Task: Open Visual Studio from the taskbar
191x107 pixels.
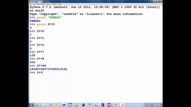Action: [x=109, y=105]
